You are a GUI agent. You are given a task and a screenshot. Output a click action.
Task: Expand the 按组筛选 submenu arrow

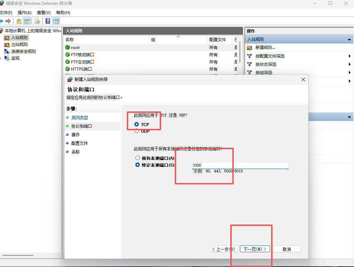[x=350, y=73]
